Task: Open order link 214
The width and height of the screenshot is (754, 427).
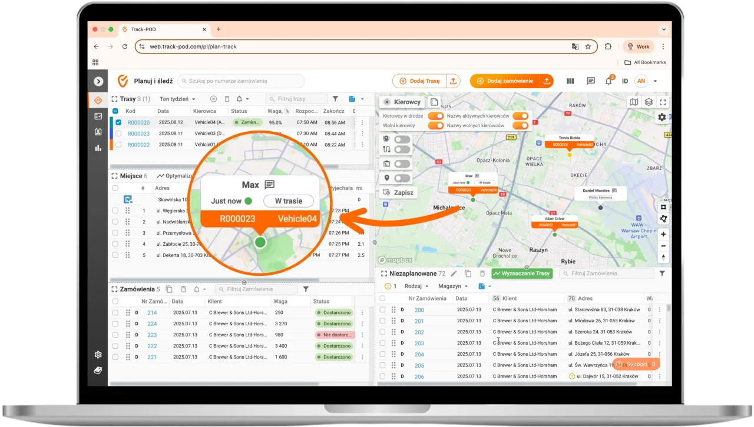Action: (152, 313)
